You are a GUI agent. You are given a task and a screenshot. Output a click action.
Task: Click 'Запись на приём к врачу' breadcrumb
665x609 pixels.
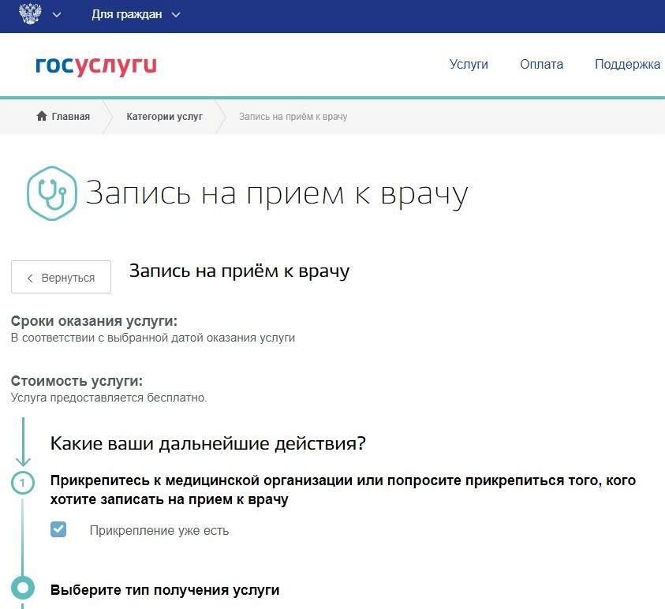293,117
